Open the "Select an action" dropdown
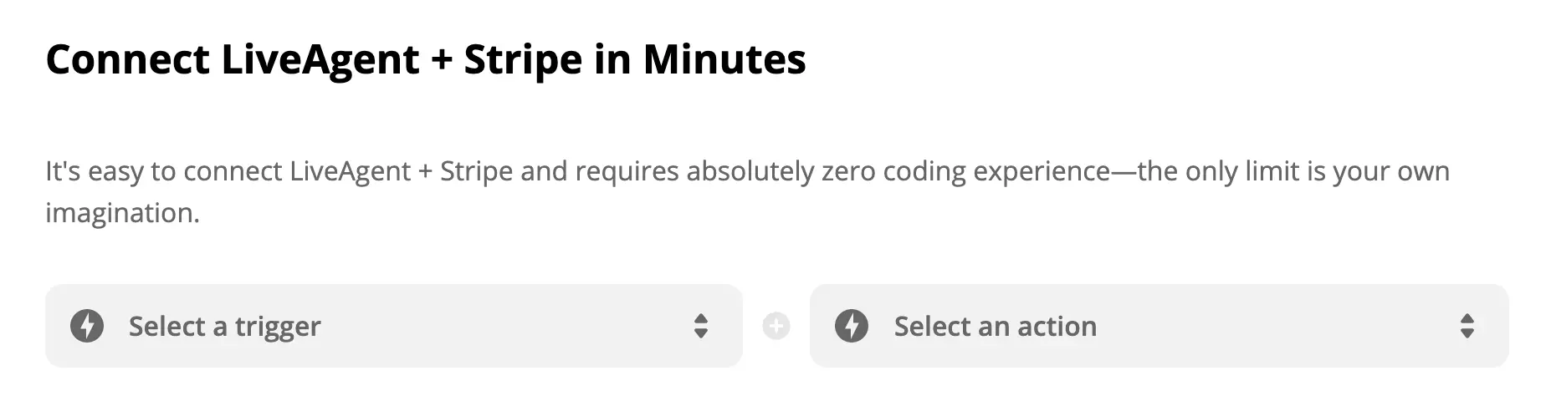The width and height of the screenshot is (1546, 406). (1159, 326)
